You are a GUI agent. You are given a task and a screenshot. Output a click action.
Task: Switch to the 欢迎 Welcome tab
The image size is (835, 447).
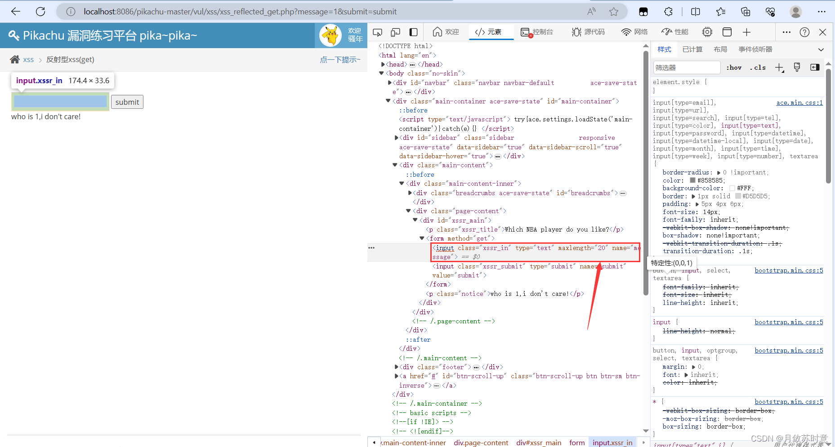[x=446, y=32]
